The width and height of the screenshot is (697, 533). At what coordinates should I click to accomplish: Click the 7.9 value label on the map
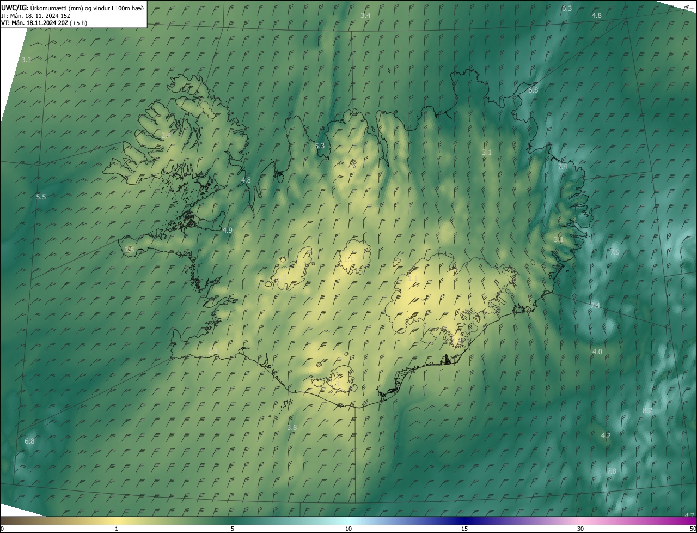(615, 252)
